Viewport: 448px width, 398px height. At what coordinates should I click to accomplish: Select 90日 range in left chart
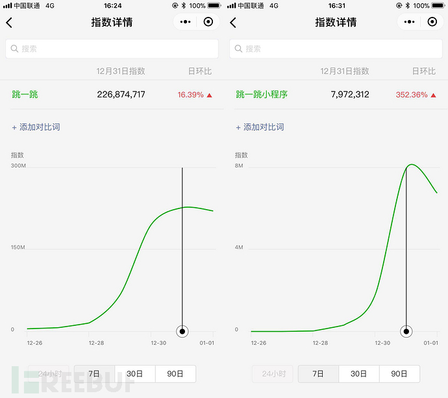pyautogui.click(x=175, y=374)
